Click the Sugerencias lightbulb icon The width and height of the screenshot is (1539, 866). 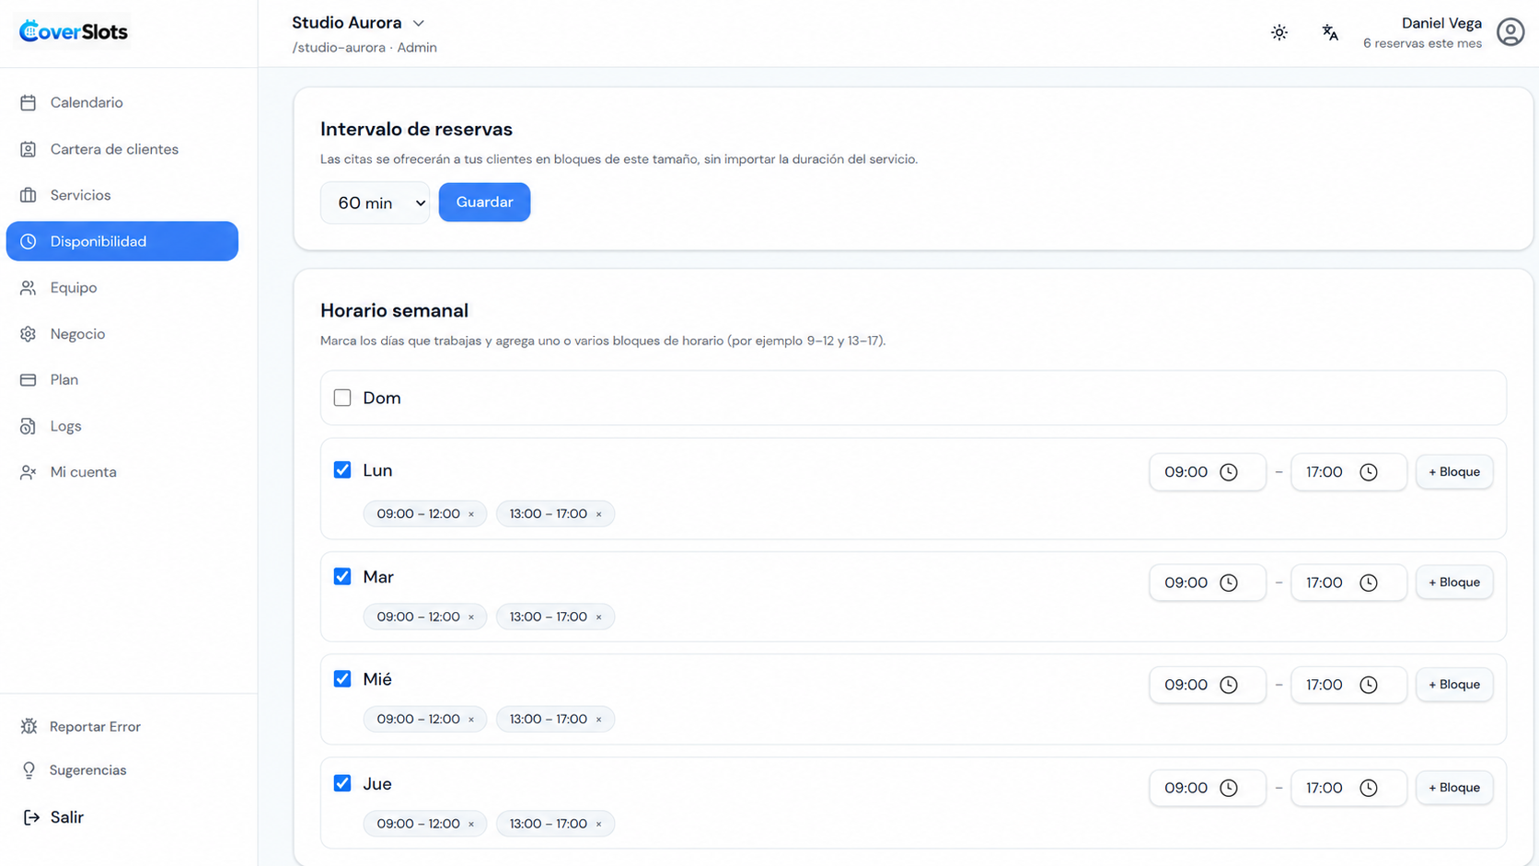(29, 770)
